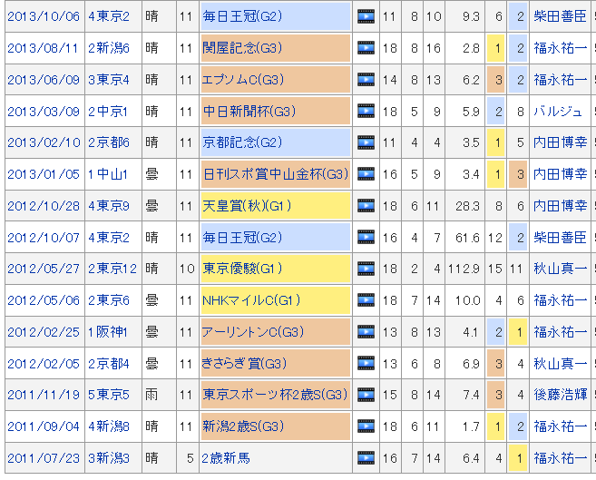Open jockey バルジュ profile link

coord(557,112)
